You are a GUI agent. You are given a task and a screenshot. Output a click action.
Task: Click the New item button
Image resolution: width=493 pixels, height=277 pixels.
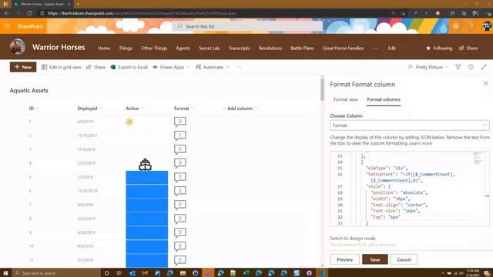point(23,67)
